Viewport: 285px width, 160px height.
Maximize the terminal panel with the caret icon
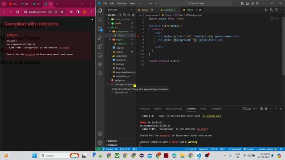click(x=276, y=108)
